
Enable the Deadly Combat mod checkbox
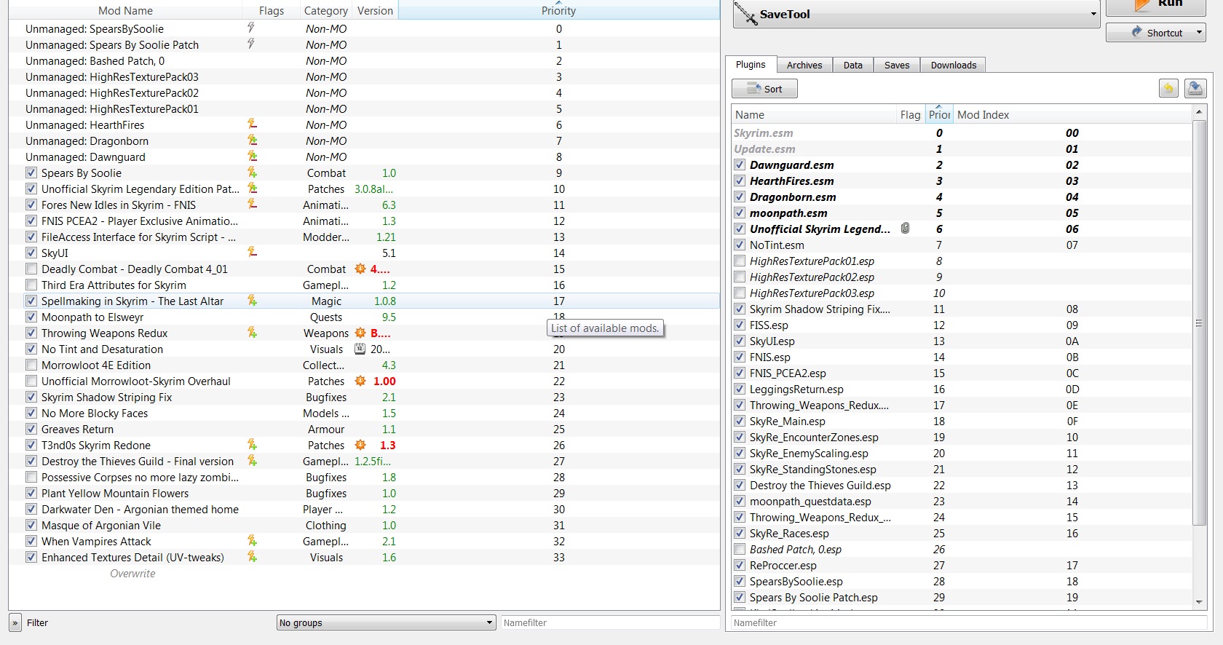coord(31,269)
